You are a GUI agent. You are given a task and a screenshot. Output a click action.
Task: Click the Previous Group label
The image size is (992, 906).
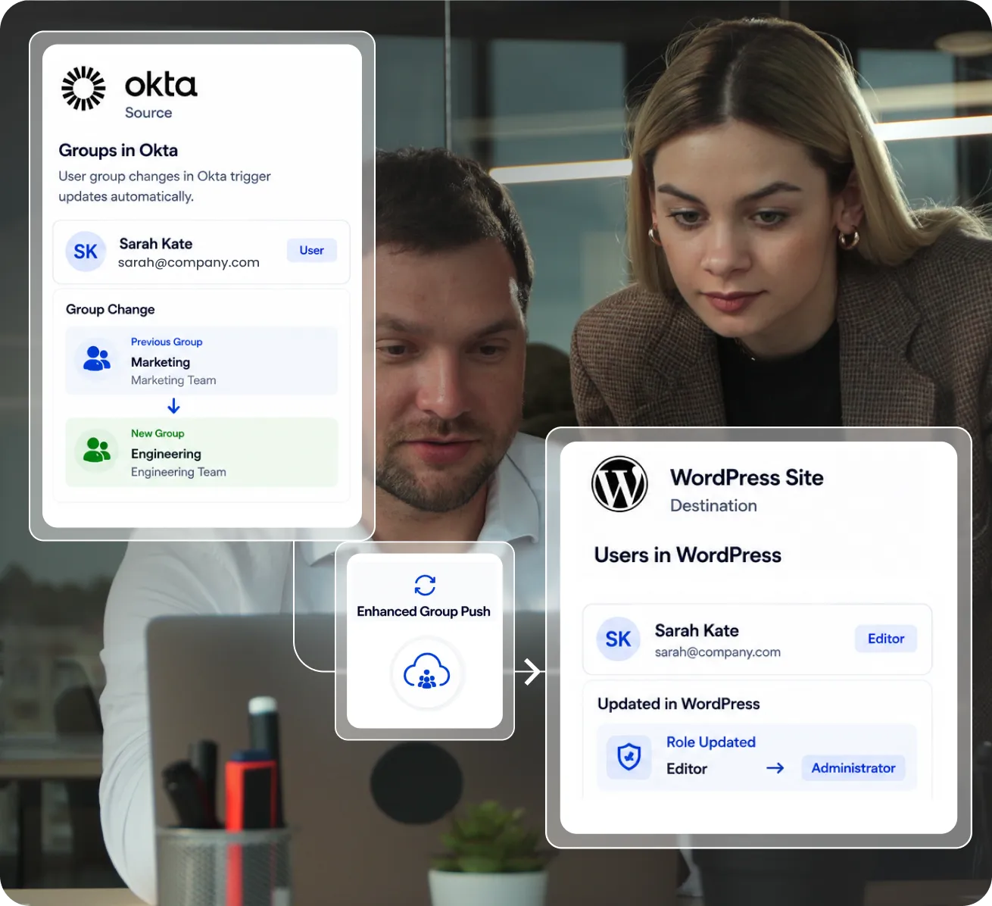pyautogui.click(x=167, y=342)
